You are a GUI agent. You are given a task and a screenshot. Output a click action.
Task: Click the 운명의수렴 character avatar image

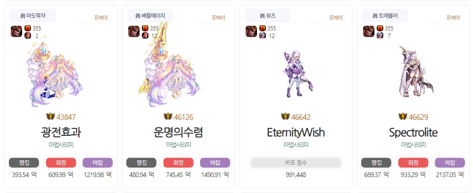point(171,68)
